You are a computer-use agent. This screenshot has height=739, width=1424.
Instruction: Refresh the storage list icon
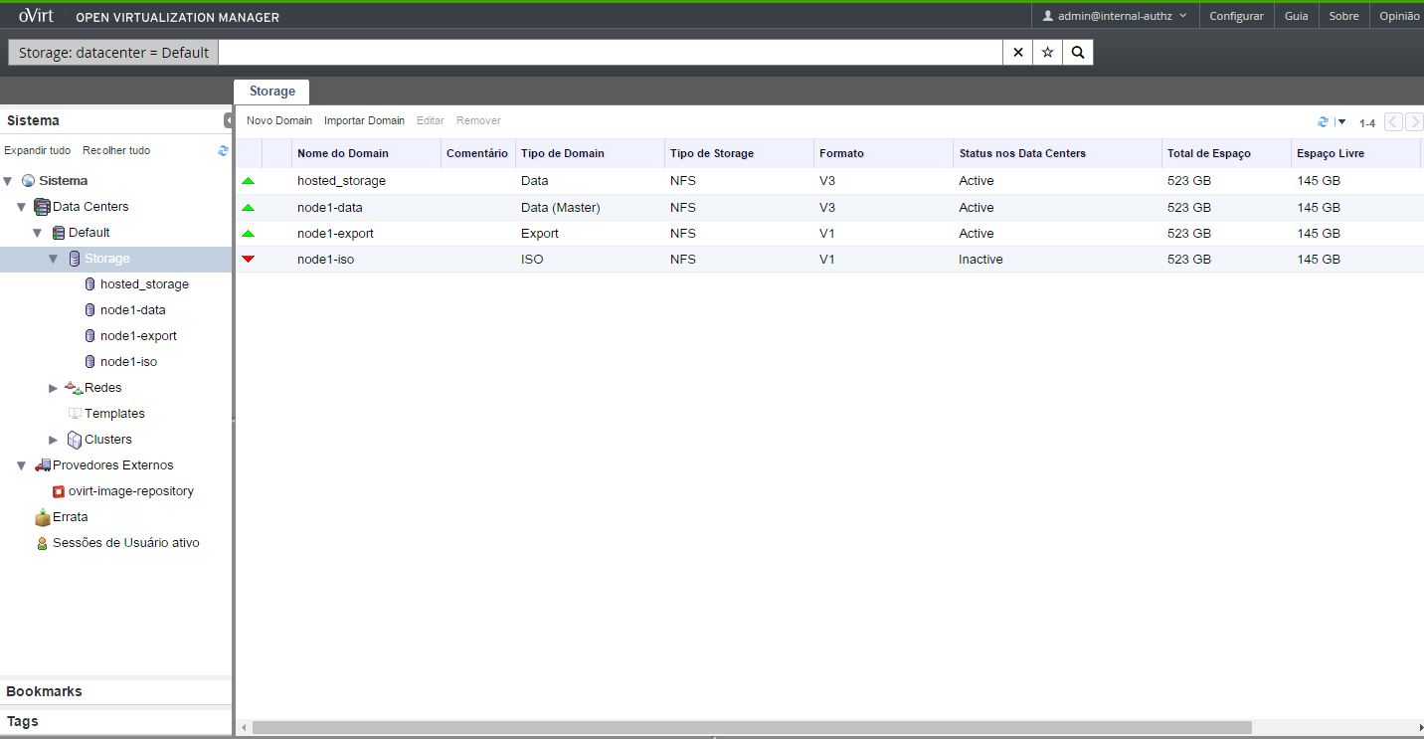tap(1323, 122)
